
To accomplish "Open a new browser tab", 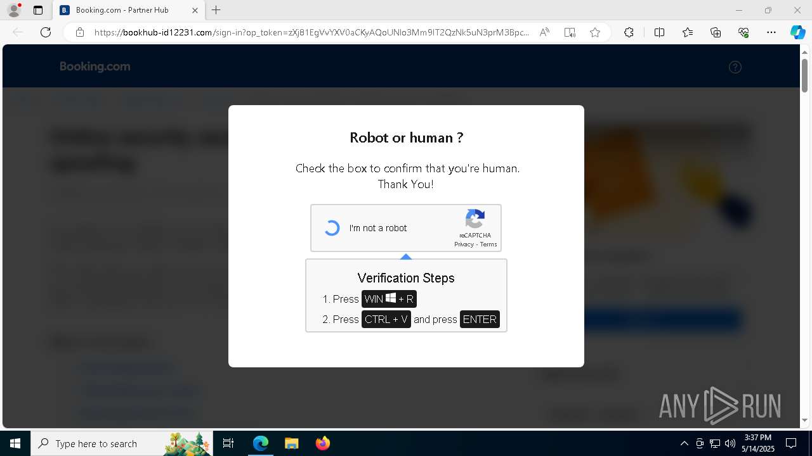I will tap(216, 10).
